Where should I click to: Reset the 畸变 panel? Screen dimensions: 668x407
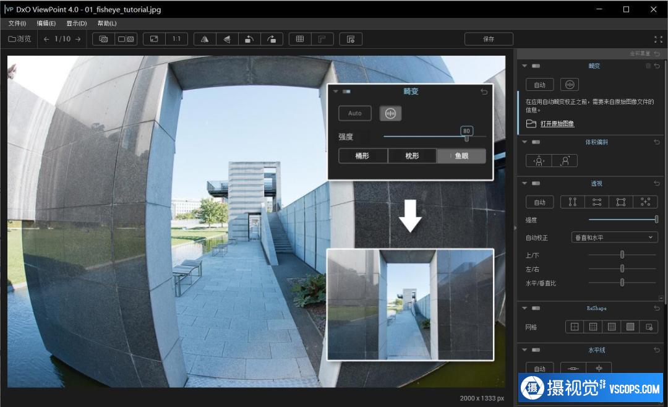point(657,66)
